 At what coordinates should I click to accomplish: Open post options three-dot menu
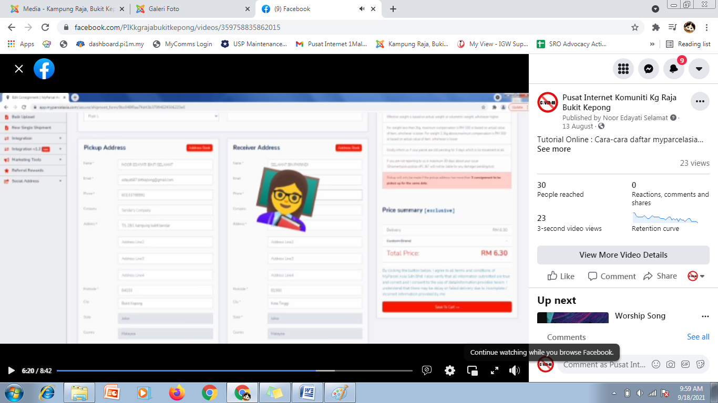click(x=700, y=101)
